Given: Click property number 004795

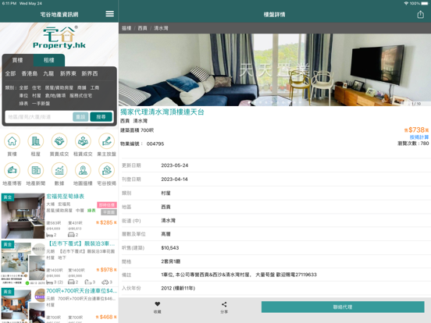Looking at the screenshot, I should click(x=155, y=144).
